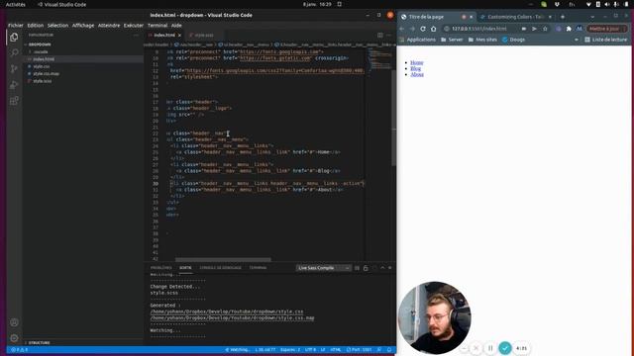Open a new Chrome tab
This screenshot has height=356, width=634.
(x=563, y=17)
